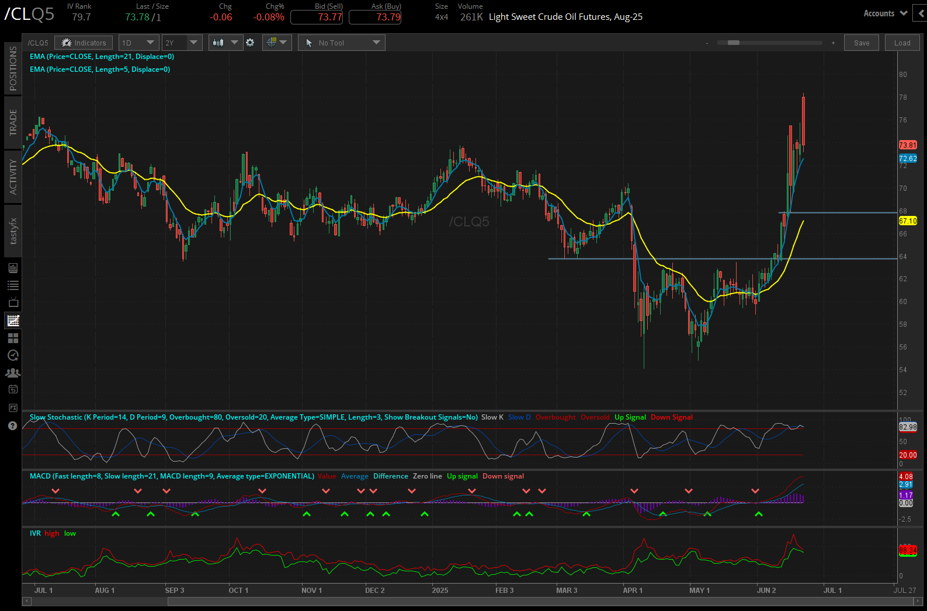The height and width of the screenshot is (611, 927).
Task: Click the IV Rank value 79.7
Action: pyautogui.click(x=81, y=17)
